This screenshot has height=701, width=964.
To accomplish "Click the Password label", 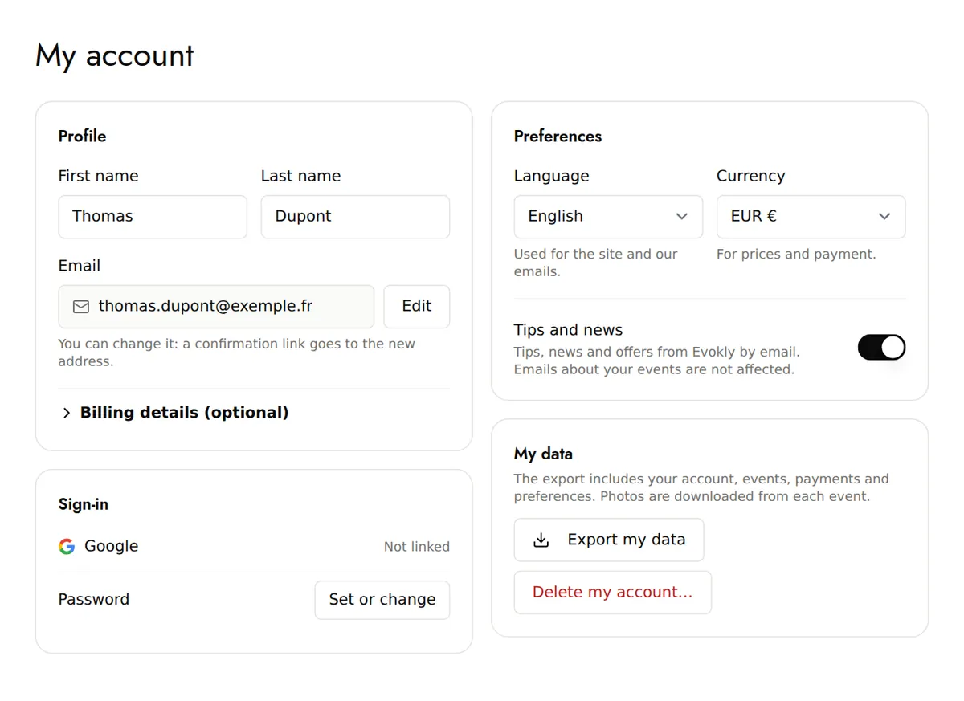I will click(94, 600).
